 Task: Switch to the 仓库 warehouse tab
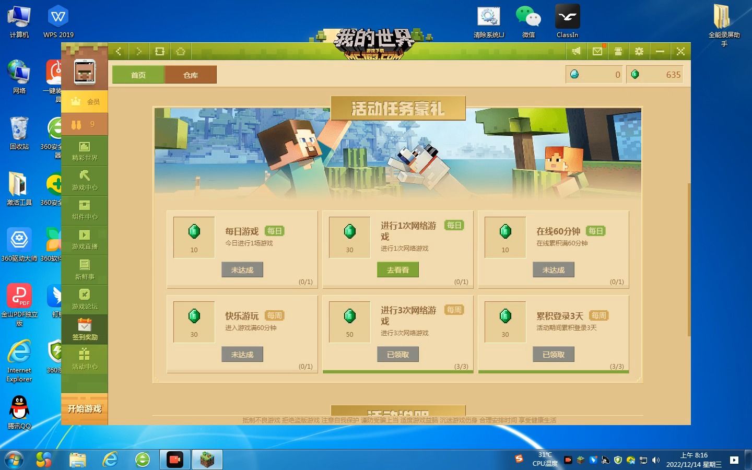click(191, 74)
